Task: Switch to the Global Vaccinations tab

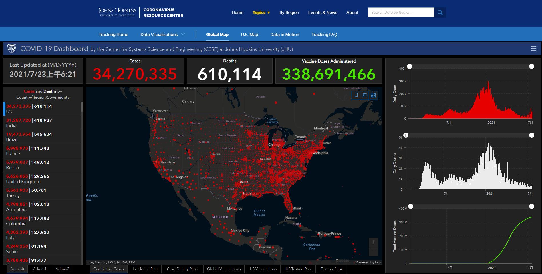Action: coord(224,269)
